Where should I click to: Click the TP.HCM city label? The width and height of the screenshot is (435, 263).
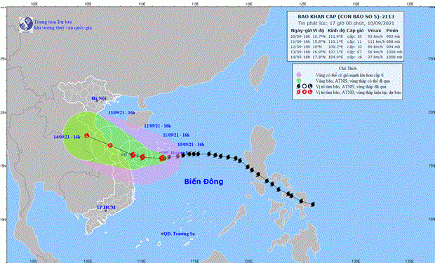click(x=106, y=207)
